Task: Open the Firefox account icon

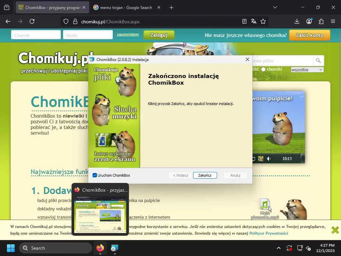Action: point(309,21)
